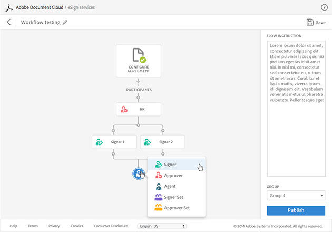Open the English: US language selector
Viewport: 332px width, 232px height.
click(x=161, y=226)
